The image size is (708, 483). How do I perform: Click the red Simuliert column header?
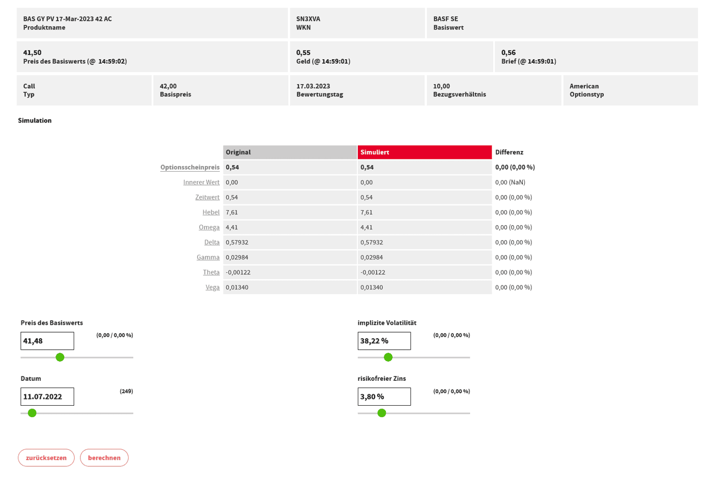click(x=424, y=152)
